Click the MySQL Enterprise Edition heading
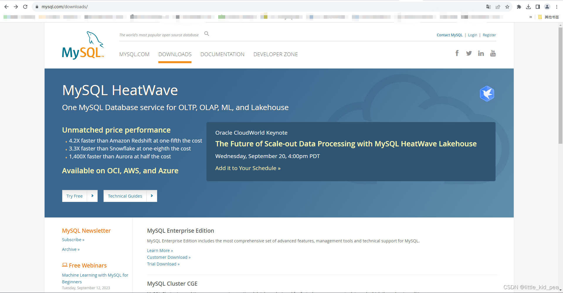Viewport: 563px width, 293px height. click(180, 231)
